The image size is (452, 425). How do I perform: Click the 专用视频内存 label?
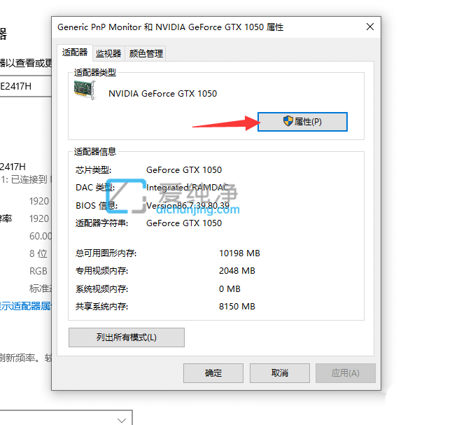coord(101,271)
